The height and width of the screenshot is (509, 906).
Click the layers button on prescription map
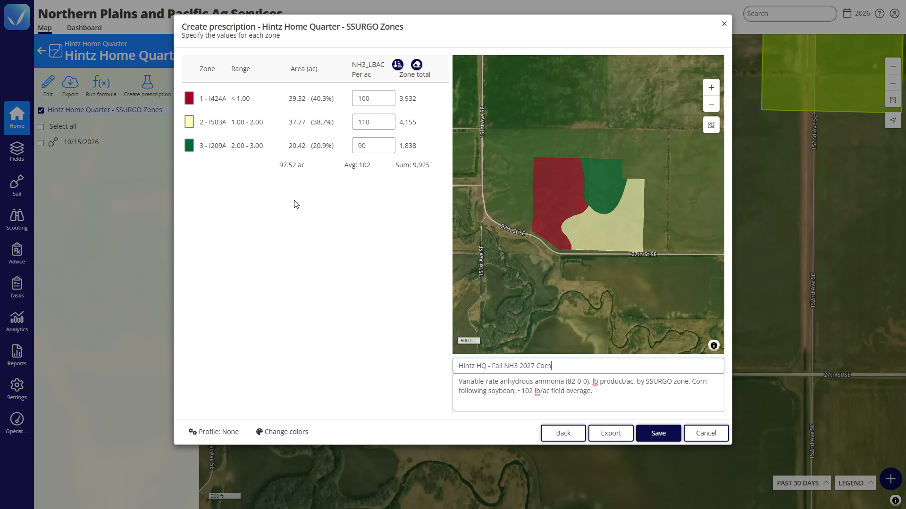click(x=711, y=125)
